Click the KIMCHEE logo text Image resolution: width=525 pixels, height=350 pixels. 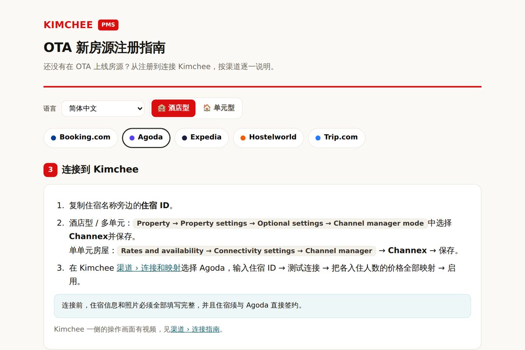(x=68, y=25)
